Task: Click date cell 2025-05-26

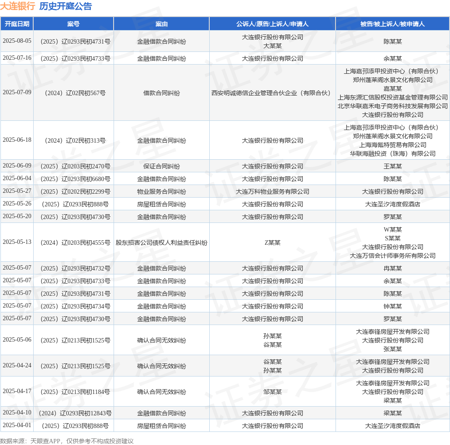Action: point(17,203)
